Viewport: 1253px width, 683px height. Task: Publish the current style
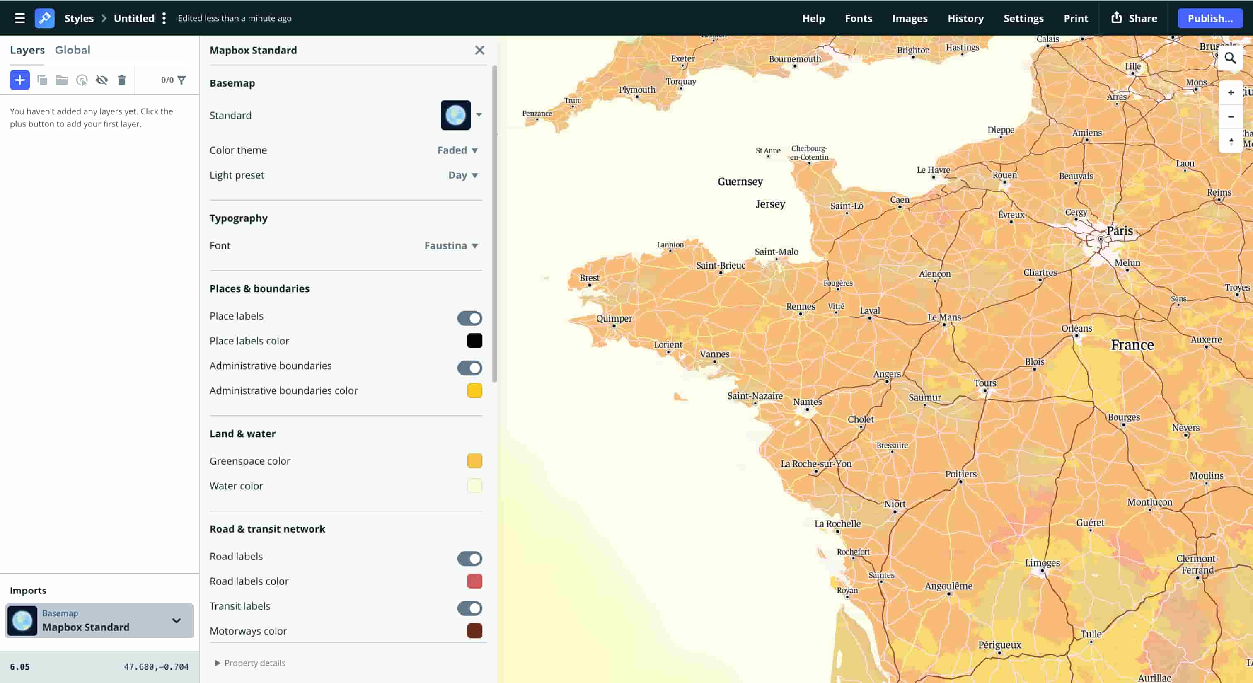click(1210, 18)
